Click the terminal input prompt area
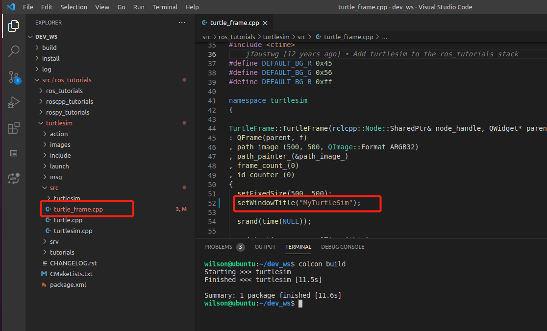This screenshot has height=331, width=547. pyautogui.click(x=300, y=304)
